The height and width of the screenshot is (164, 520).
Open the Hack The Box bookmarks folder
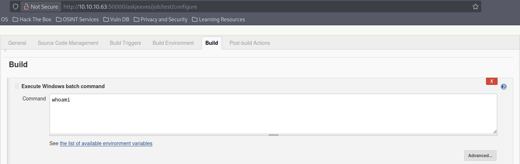point(32,20)
